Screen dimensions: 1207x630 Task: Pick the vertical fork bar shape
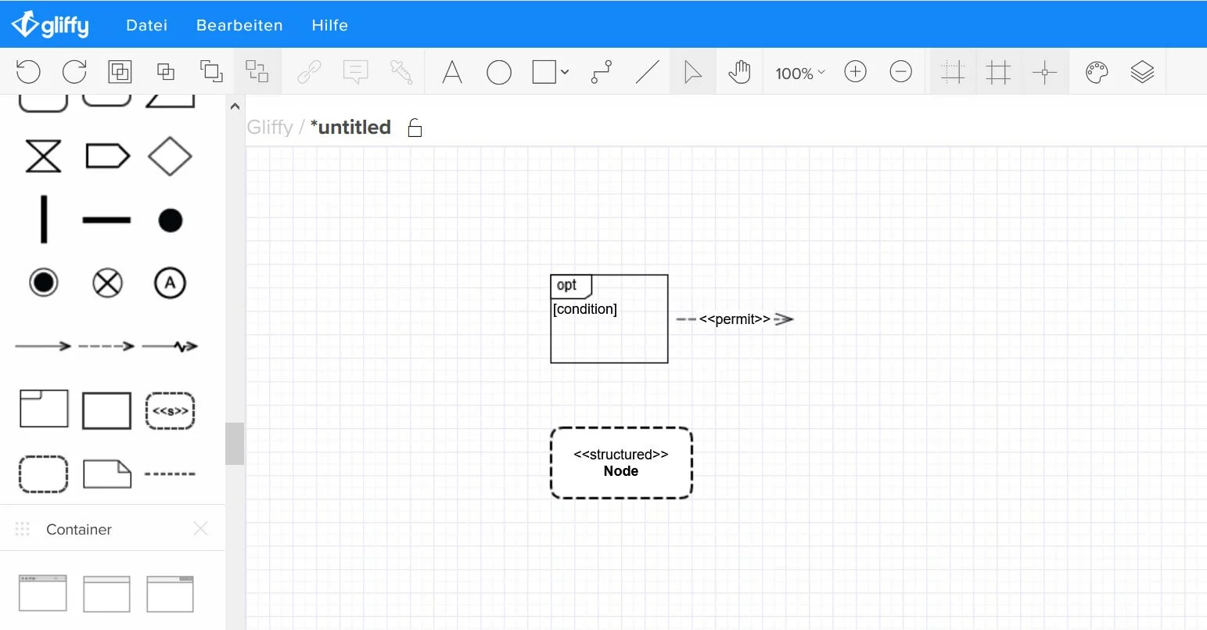point(44,219)
